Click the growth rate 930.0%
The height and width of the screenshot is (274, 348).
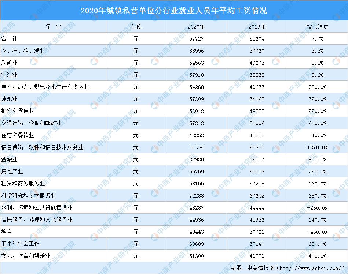coord(317,87)
